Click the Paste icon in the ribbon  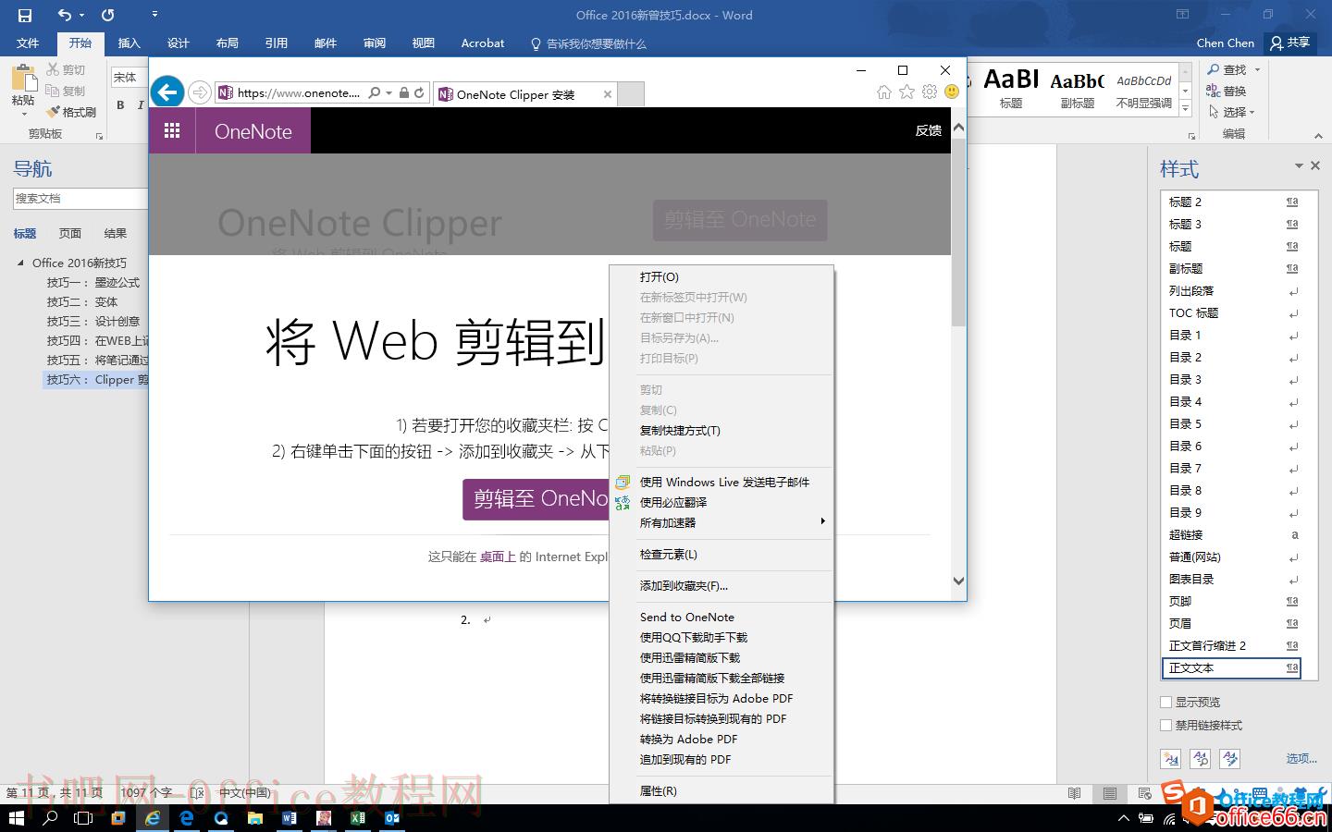pyautogui.click(x=24, y=78)
